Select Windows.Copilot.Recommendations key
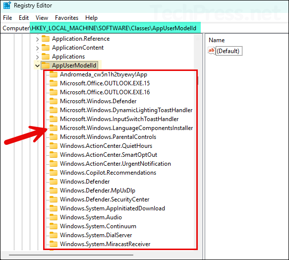 pyautogui.click(x=108, y=173)
